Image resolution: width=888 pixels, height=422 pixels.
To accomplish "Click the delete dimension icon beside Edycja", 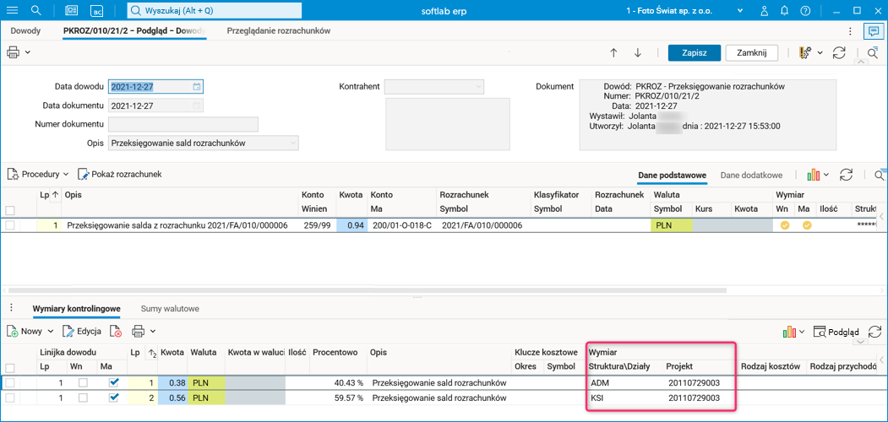I will coord(116,332).
